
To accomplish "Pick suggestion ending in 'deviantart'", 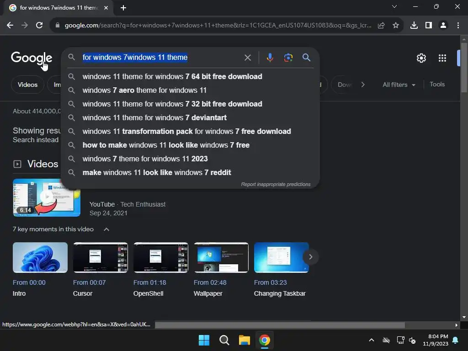I will click(x=191, y=117).
